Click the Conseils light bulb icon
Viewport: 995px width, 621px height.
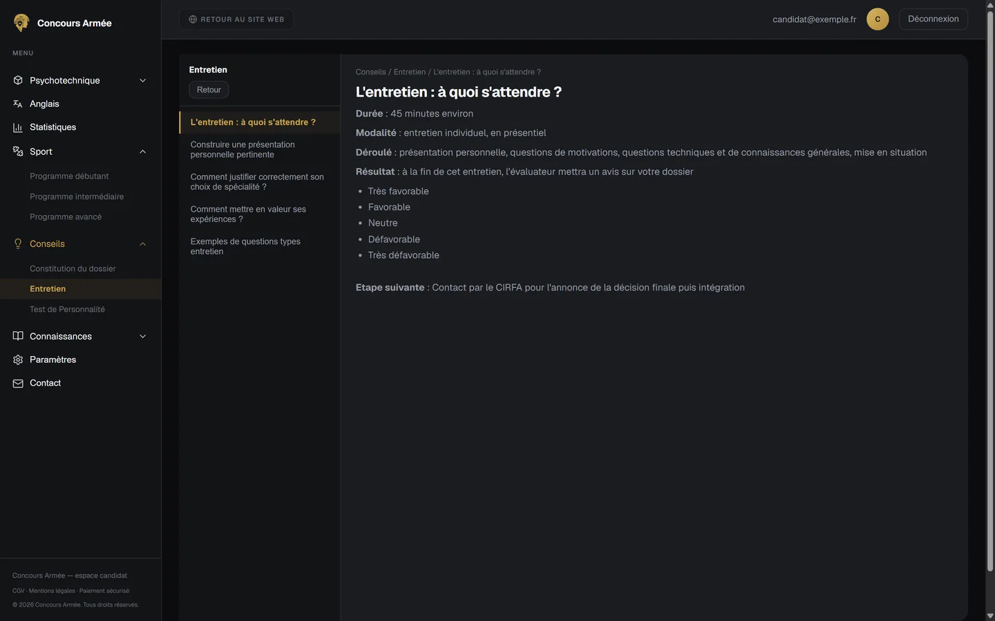point(18,244)
